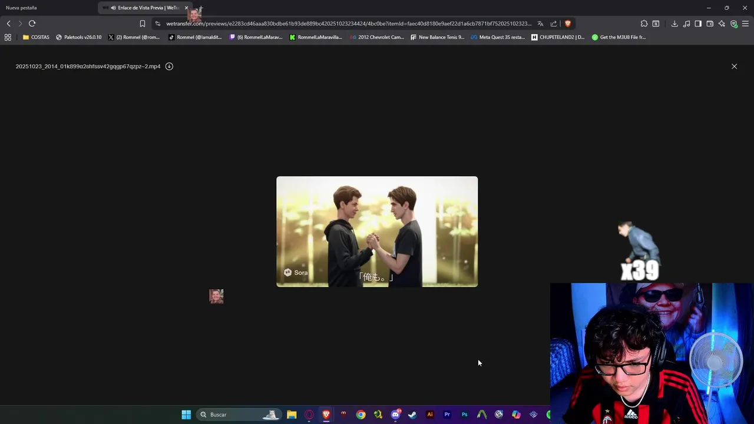The height and width of the screenshot is (424, 754).
Task: Open the Rommel TikTok bookmark
Action: click(x=195, y=37)
